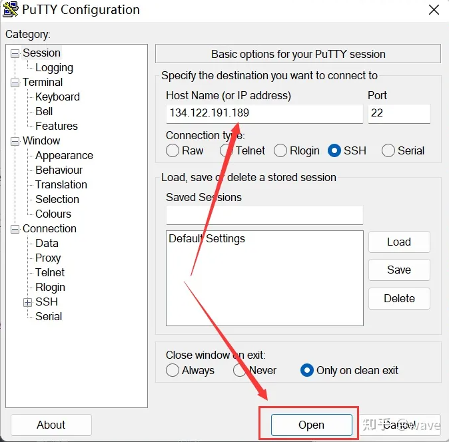The height and width of the screenshot is (442, 449).
Task: Open the Proxy settings category
Action: point(48,258)
